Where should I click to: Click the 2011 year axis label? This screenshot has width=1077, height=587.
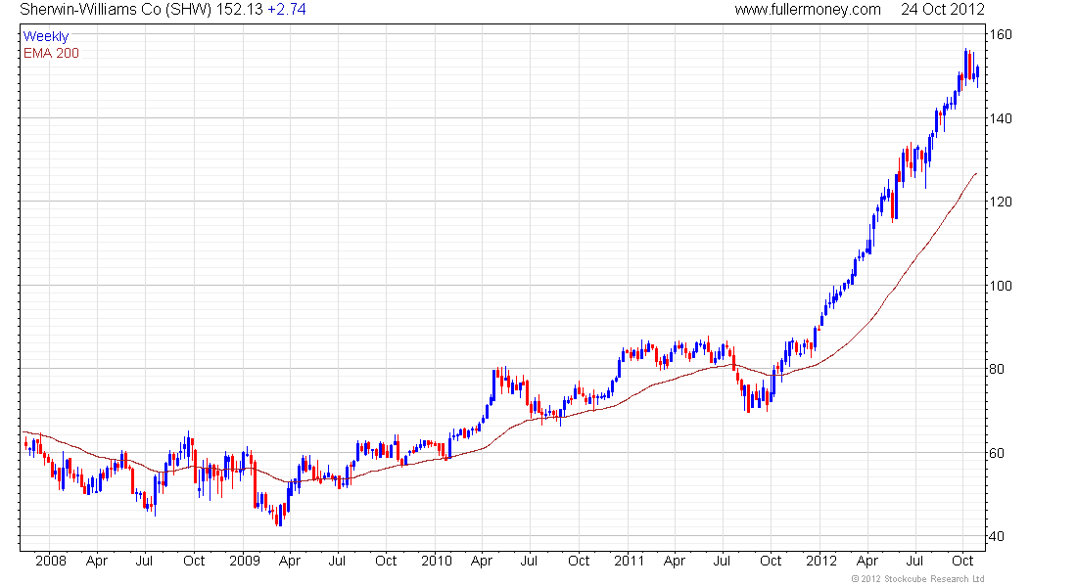point(630,561)
